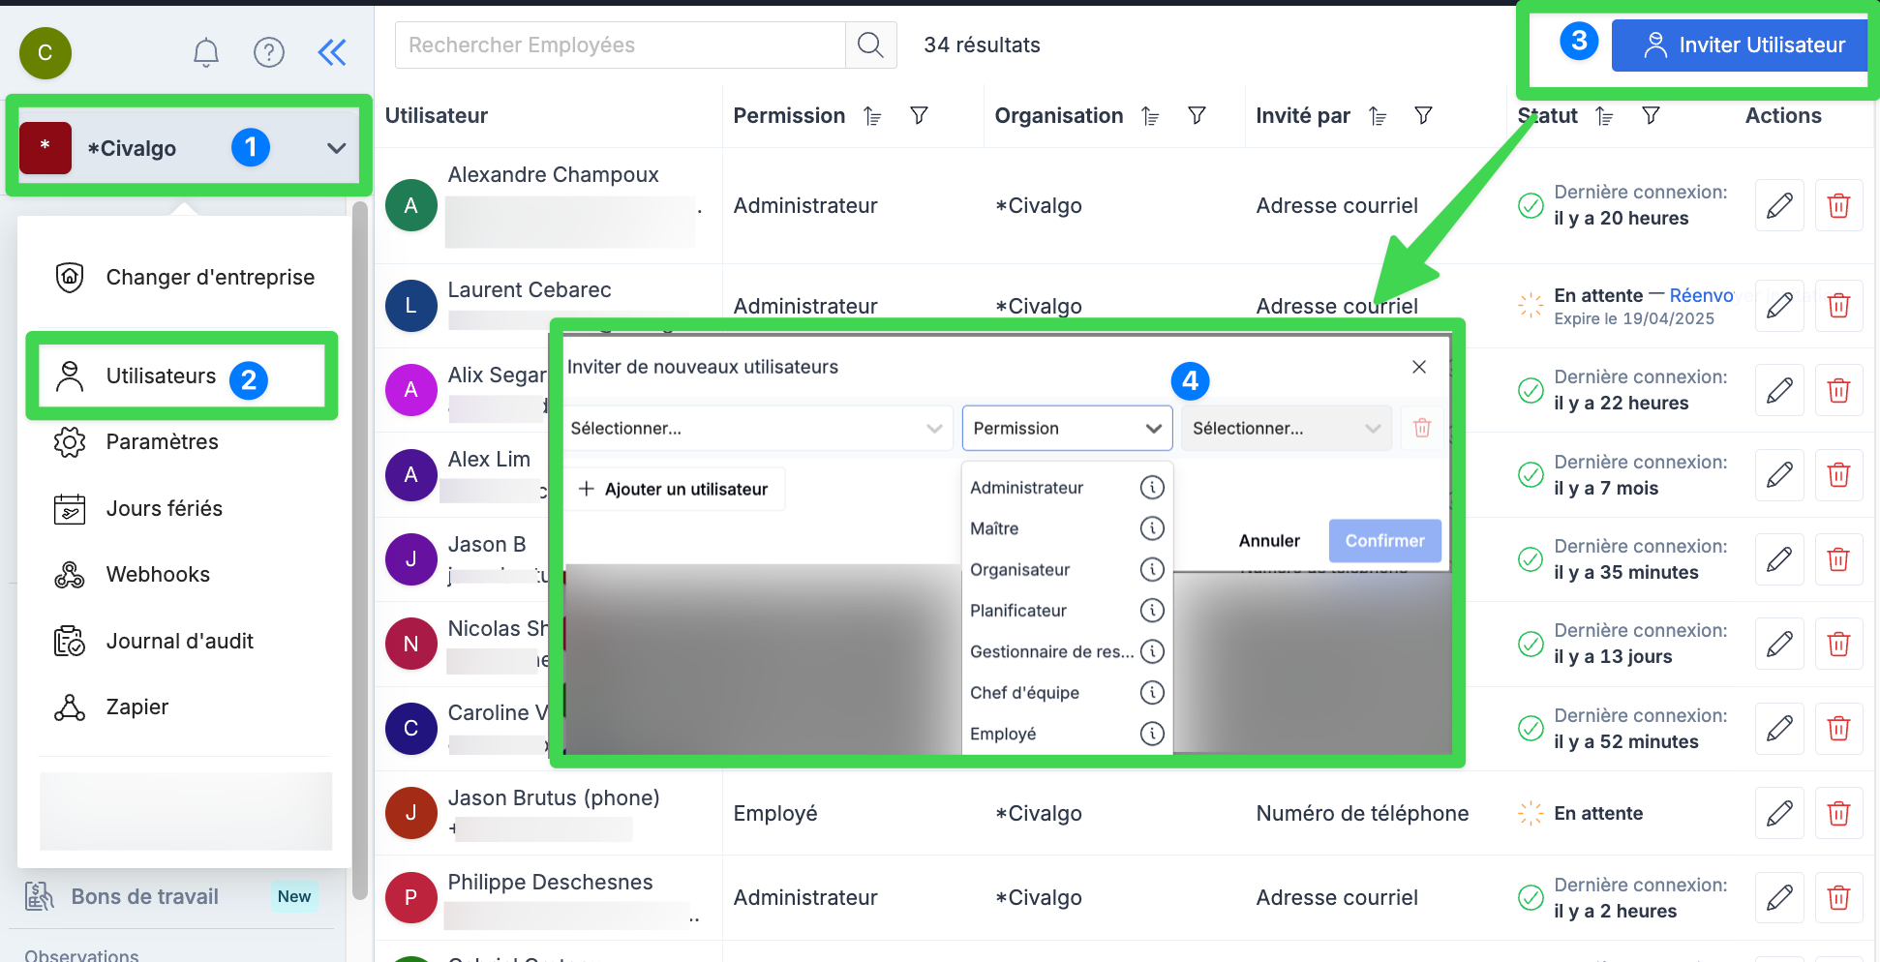Image resolution: width=1880 pixels, height=962 pixels.
Task: Filter the Permission column with funnel icon
Action: click(x=919, y=116)
